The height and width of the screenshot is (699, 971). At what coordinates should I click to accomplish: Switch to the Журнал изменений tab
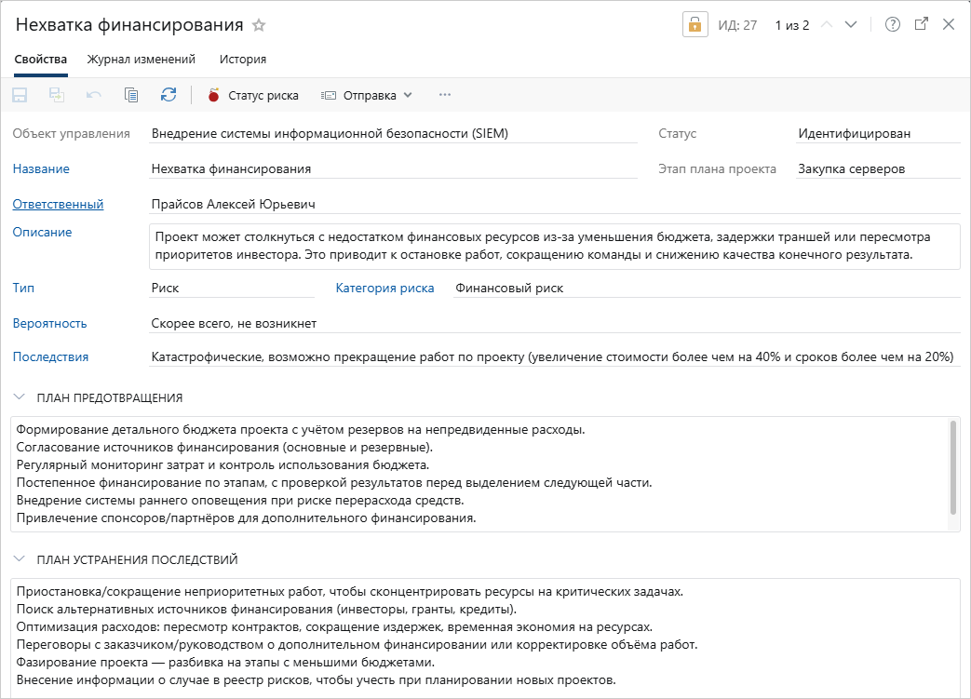142,60
